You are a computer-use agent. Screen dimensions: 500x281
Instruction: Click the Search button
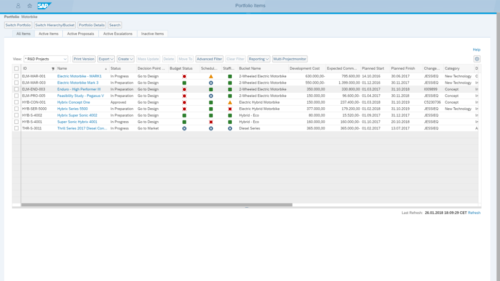115,25
